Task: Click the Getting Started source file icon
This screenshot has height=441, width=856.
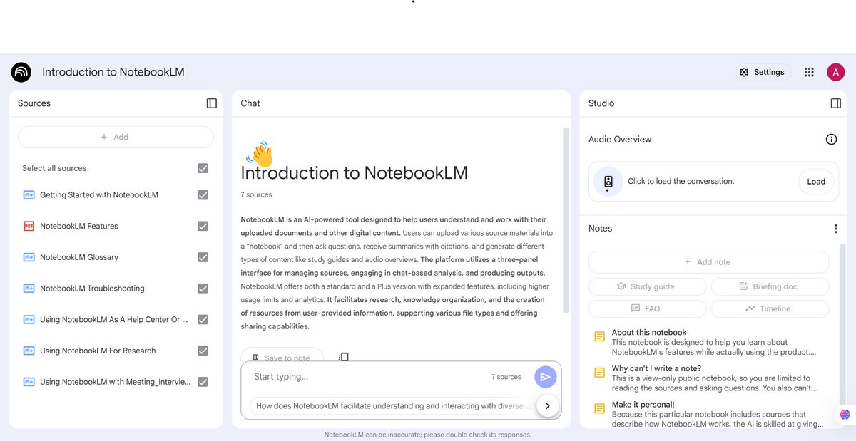Action: 29,195
